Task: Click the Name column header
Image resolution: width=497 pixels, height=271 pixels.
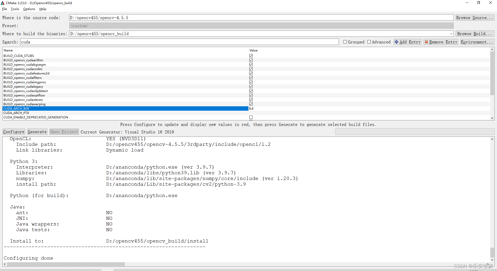Action: [125, 50]
